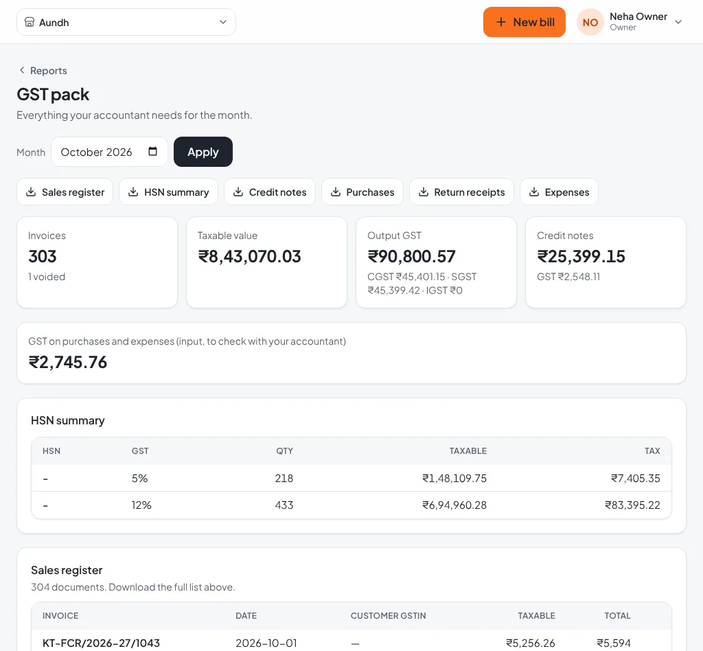Download the Purchases file
Viewport: 703px width, 651px height.
click(x=362, y=192)
